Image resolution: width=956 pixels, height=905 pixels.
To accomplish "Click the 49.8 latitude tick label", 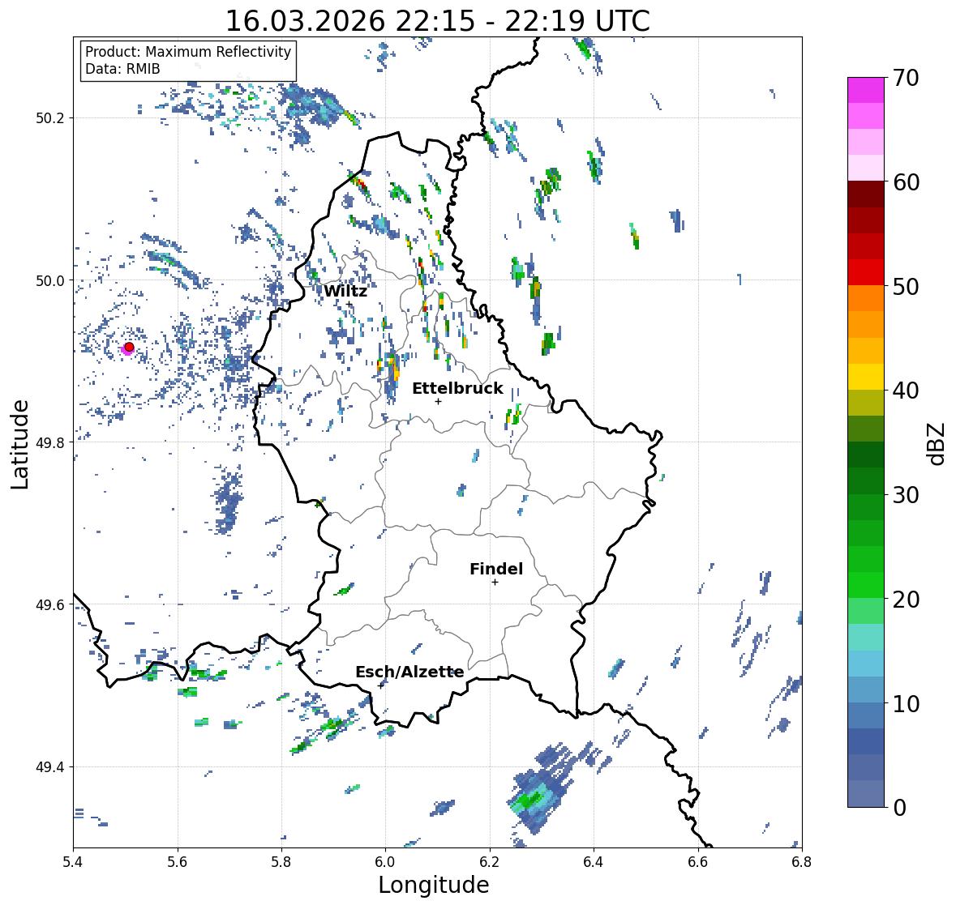I will tap(50, 442).
